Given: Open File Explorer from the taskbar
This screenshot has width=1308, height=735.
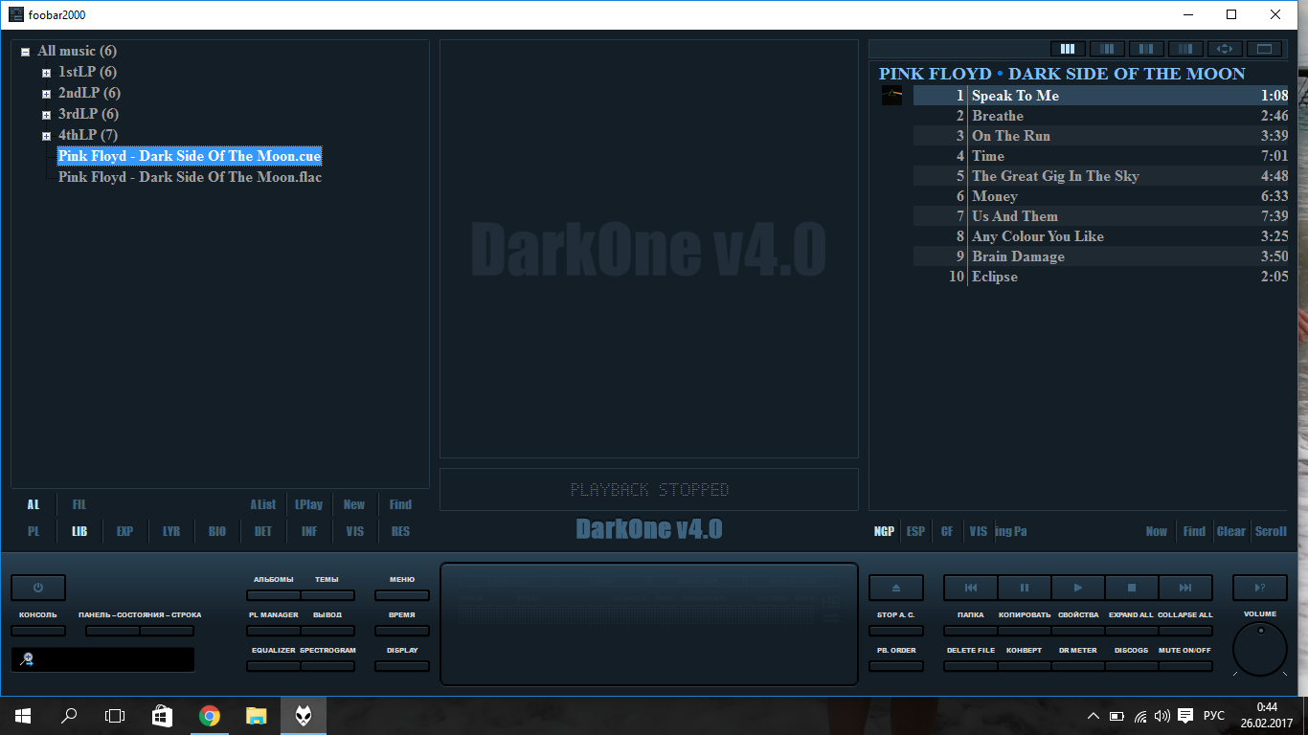Looking at the screenshot, I should coord(256,715).
